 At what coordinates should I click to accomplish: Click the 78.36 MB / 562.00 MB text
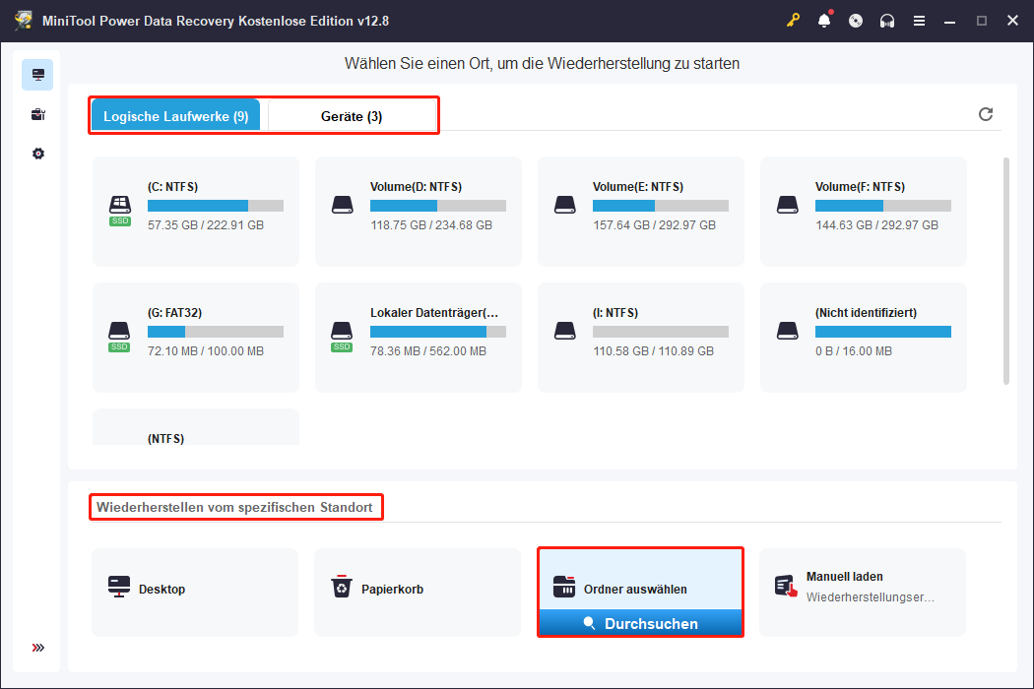click(x=428, y=350)
